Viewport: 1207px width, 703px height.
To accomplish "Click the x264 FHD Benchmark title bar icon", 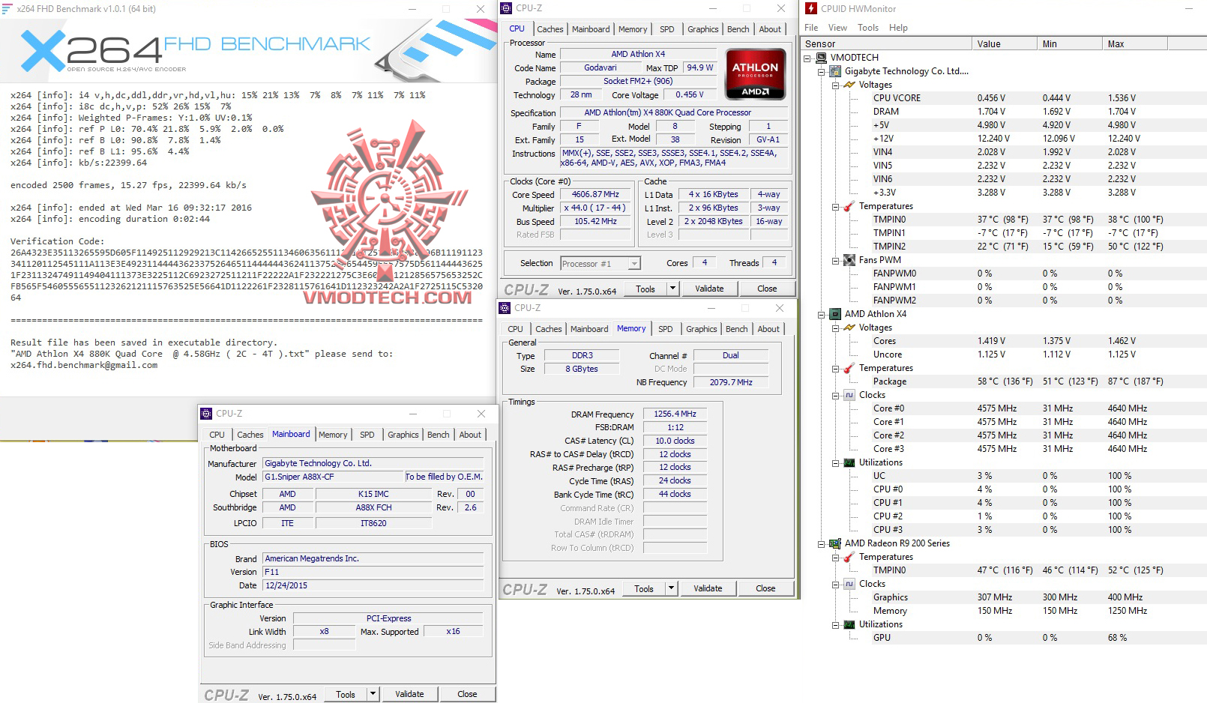I will (x=7, y=9).
